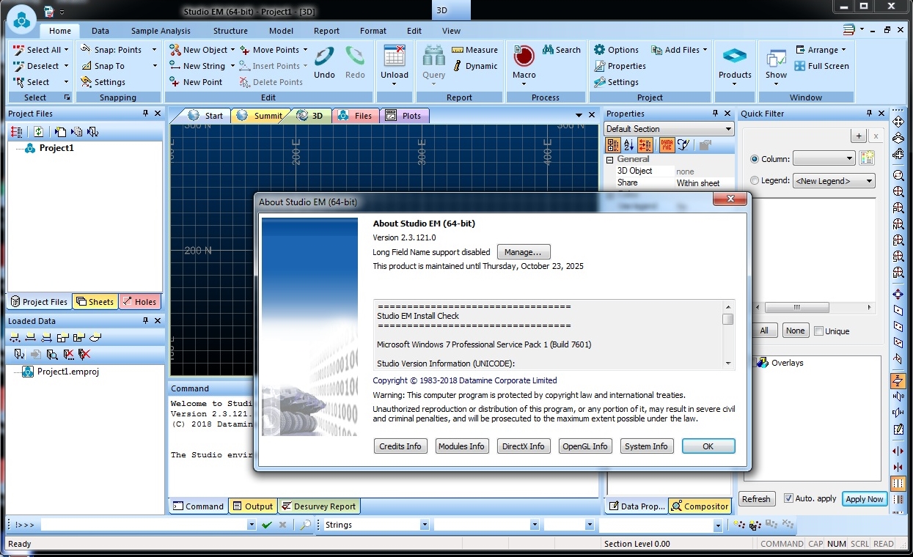Click the color legend icon beside Column dropdown
The image size is (913, 557).
pos(867,158)
